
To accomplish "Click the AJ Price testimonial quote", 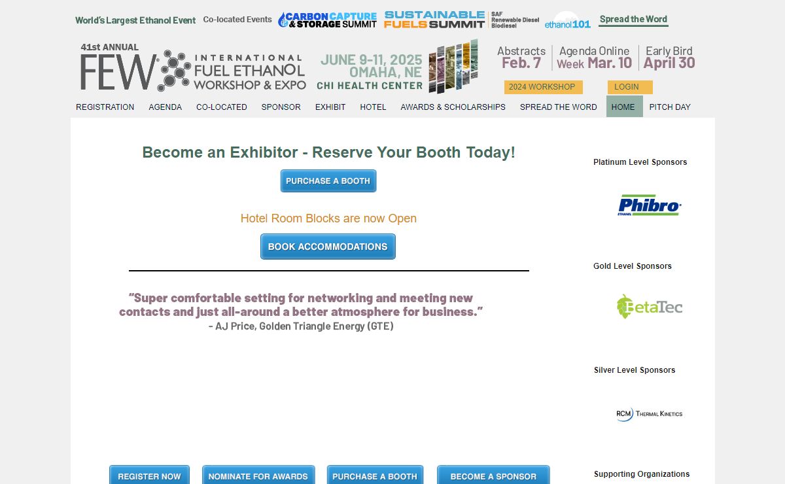I will [x=301, y=312].
